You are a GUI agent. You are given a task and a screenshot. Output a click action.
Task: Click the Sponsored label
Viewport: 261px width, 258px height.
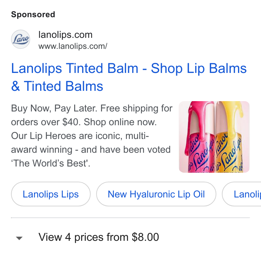pyautogui.click(x=33, y=14)
